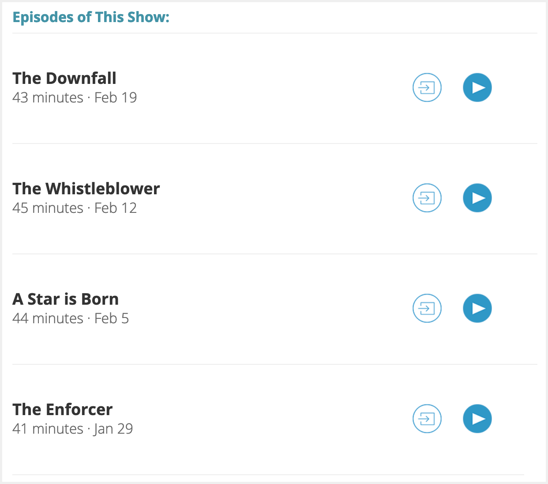The height and width of the screenshot is (484, 548).
Task: Play The Whistleblower episode
Action: 477,198
